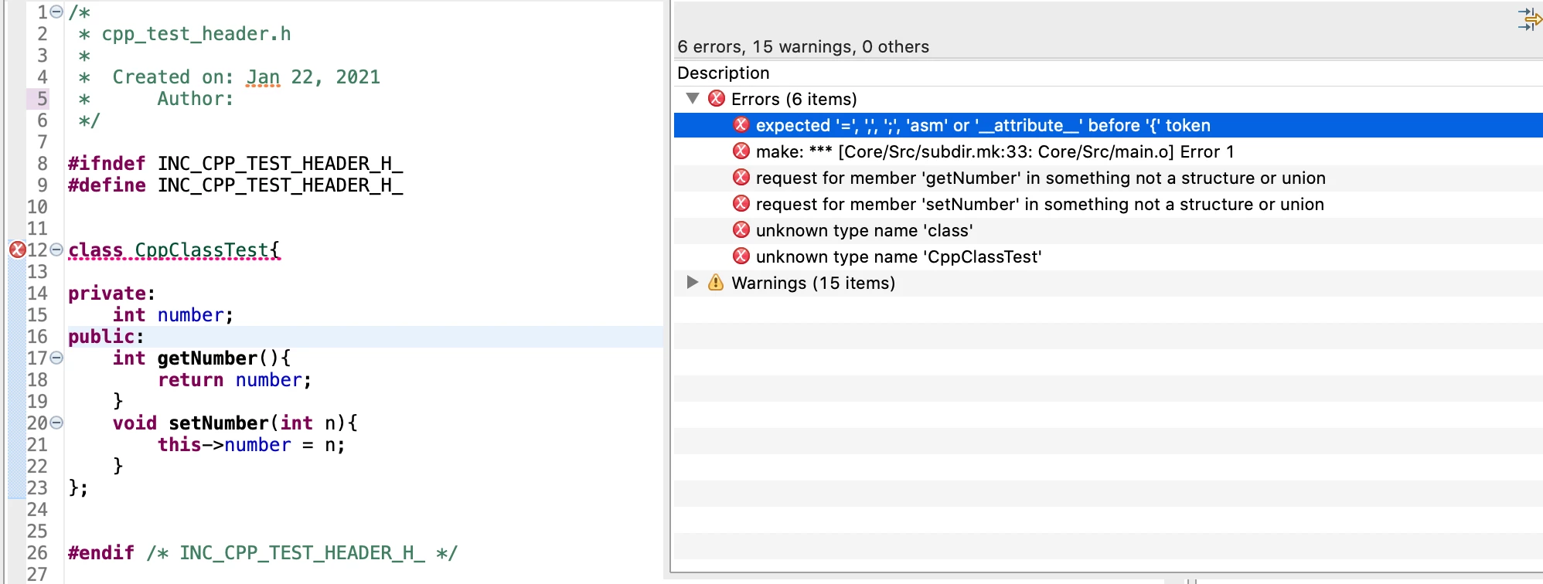Select unknown type name 'class' error
Image resolution: width=1543 pixels, height=584 pixels.
1109,230
